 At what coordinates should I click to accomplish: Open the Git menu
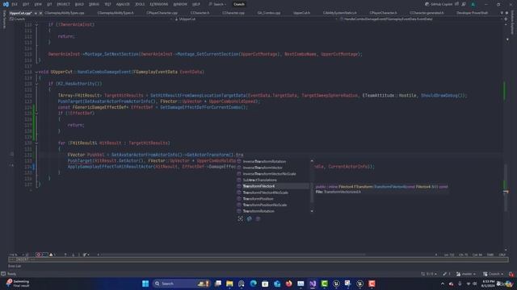[x=49, y=4]
